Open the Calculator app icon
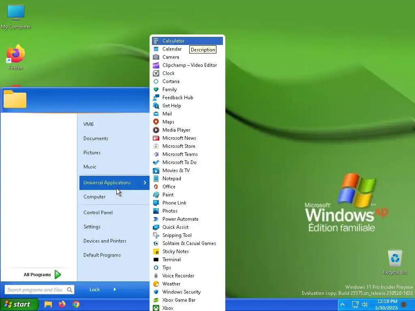The image size is (415, 311). [x=156, y=41]
